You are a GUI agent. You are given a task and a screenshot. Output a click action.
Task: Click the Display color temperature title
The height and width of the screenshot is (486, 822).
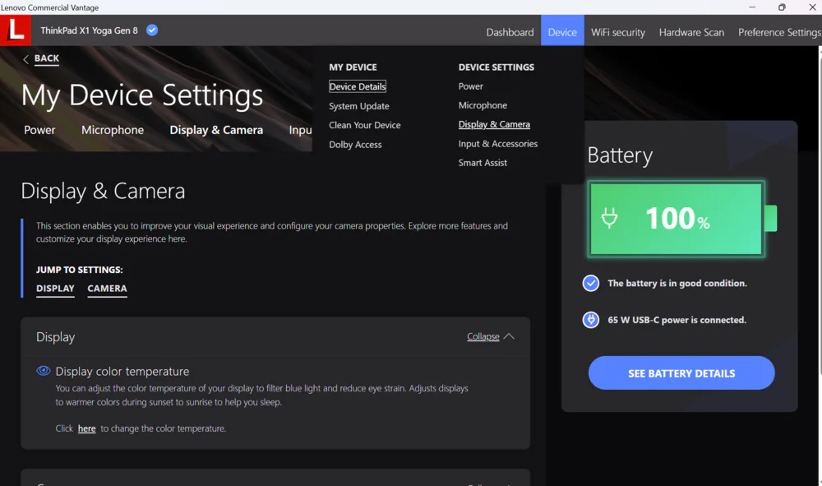point(122,371)
